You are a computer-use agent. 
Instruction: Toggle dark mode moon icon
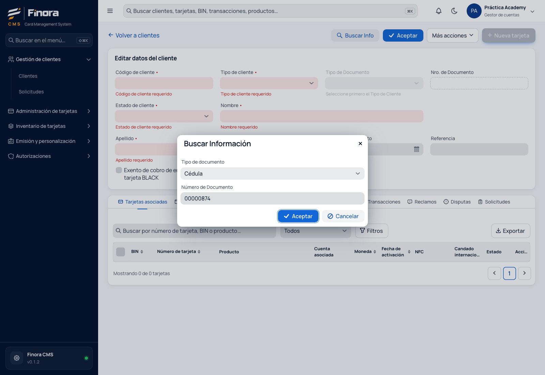point(454,11)
